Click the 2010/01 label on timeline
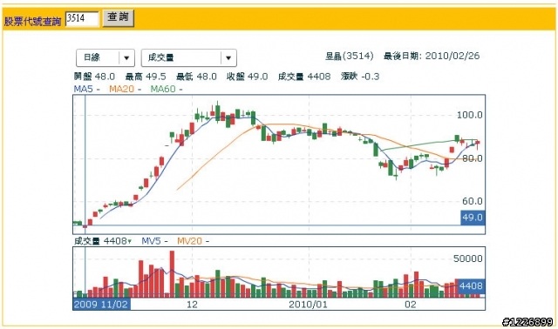The image size is (558, 329). point(308,305)
